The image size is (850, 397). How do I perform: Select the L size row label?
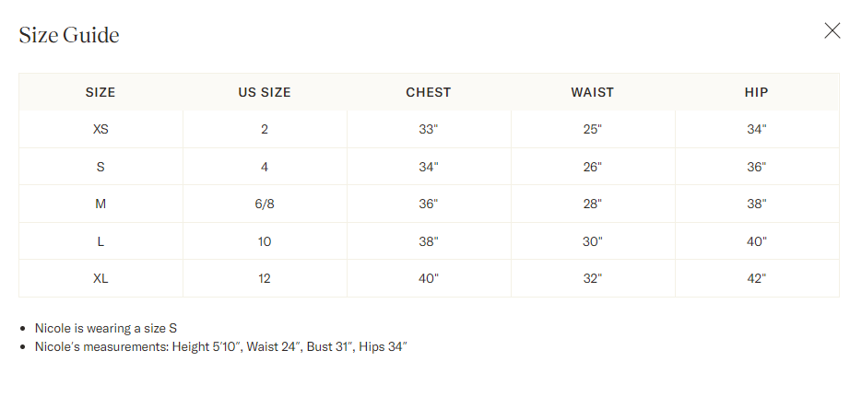click(100, 241)
